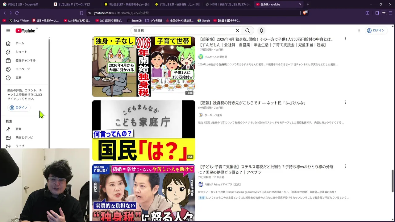Open the 全国のラーメン通必見 bookmark
The image size is (395, 222).
[x=180, y=21]
